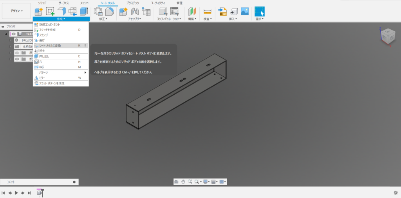Toggle eye visibility of TEST root component
Image resolution: width=401 pixels, height=198 pixels.
click(14, 34)
